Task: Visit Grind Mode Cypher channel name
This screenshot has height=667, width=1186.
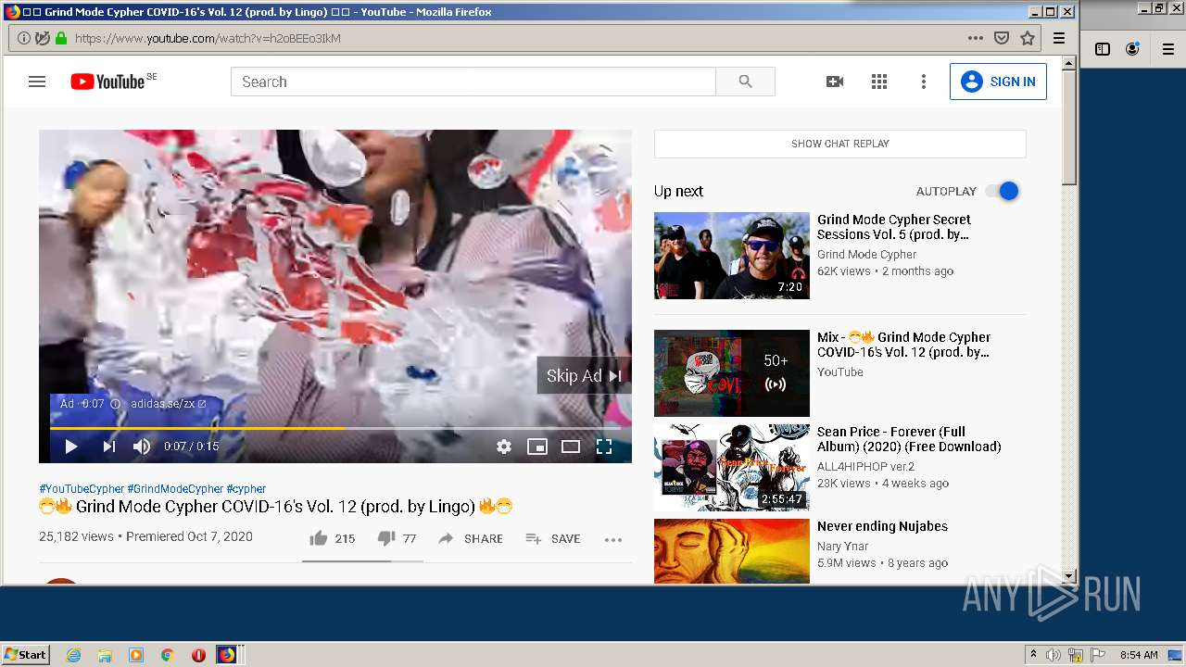Action: click(x=866, y=255)
